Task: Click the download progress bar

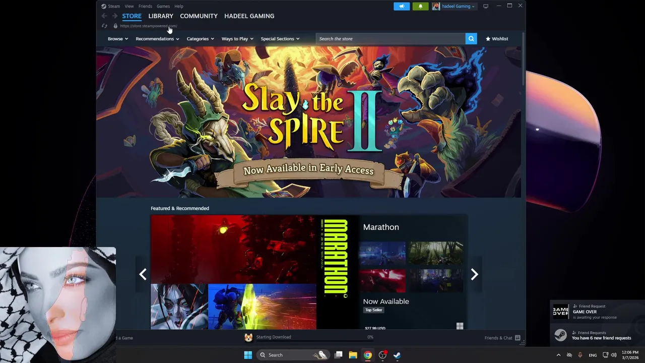Action: click(315, 342)
